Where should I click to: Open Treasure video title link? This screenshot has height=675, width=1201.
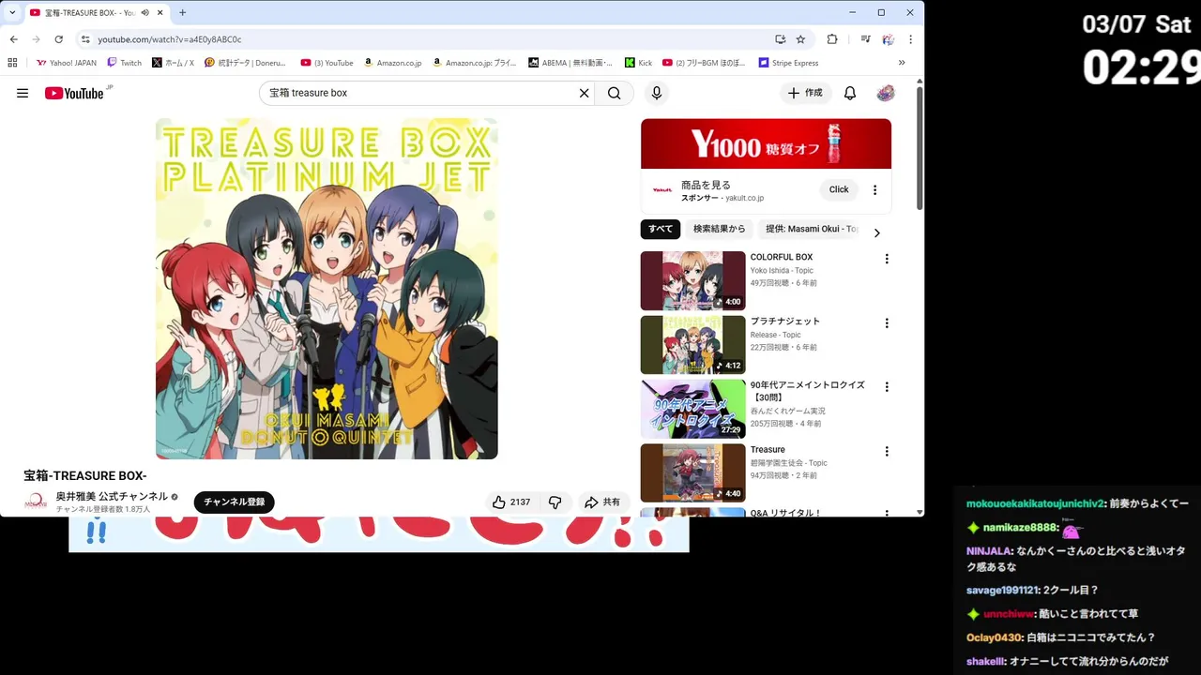point(768,449)
